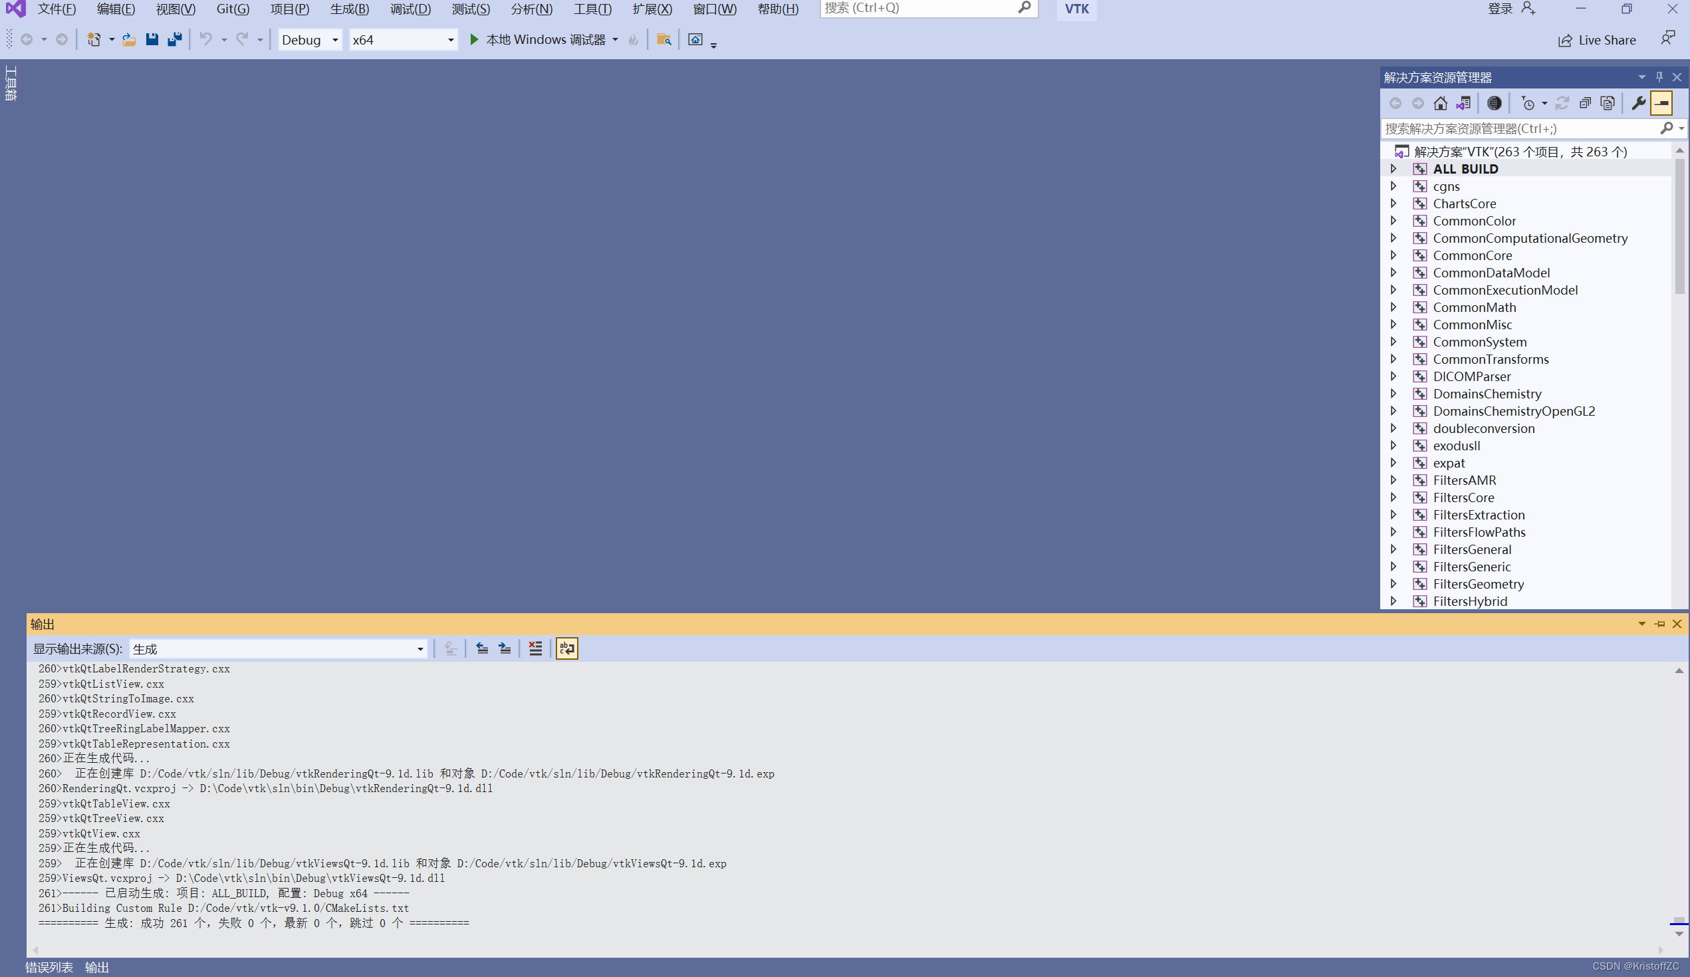The width and height of the screenshot is (1690, 977).
Task: Click the search (Ctrl+Q) input field
Action: [919, 8]
